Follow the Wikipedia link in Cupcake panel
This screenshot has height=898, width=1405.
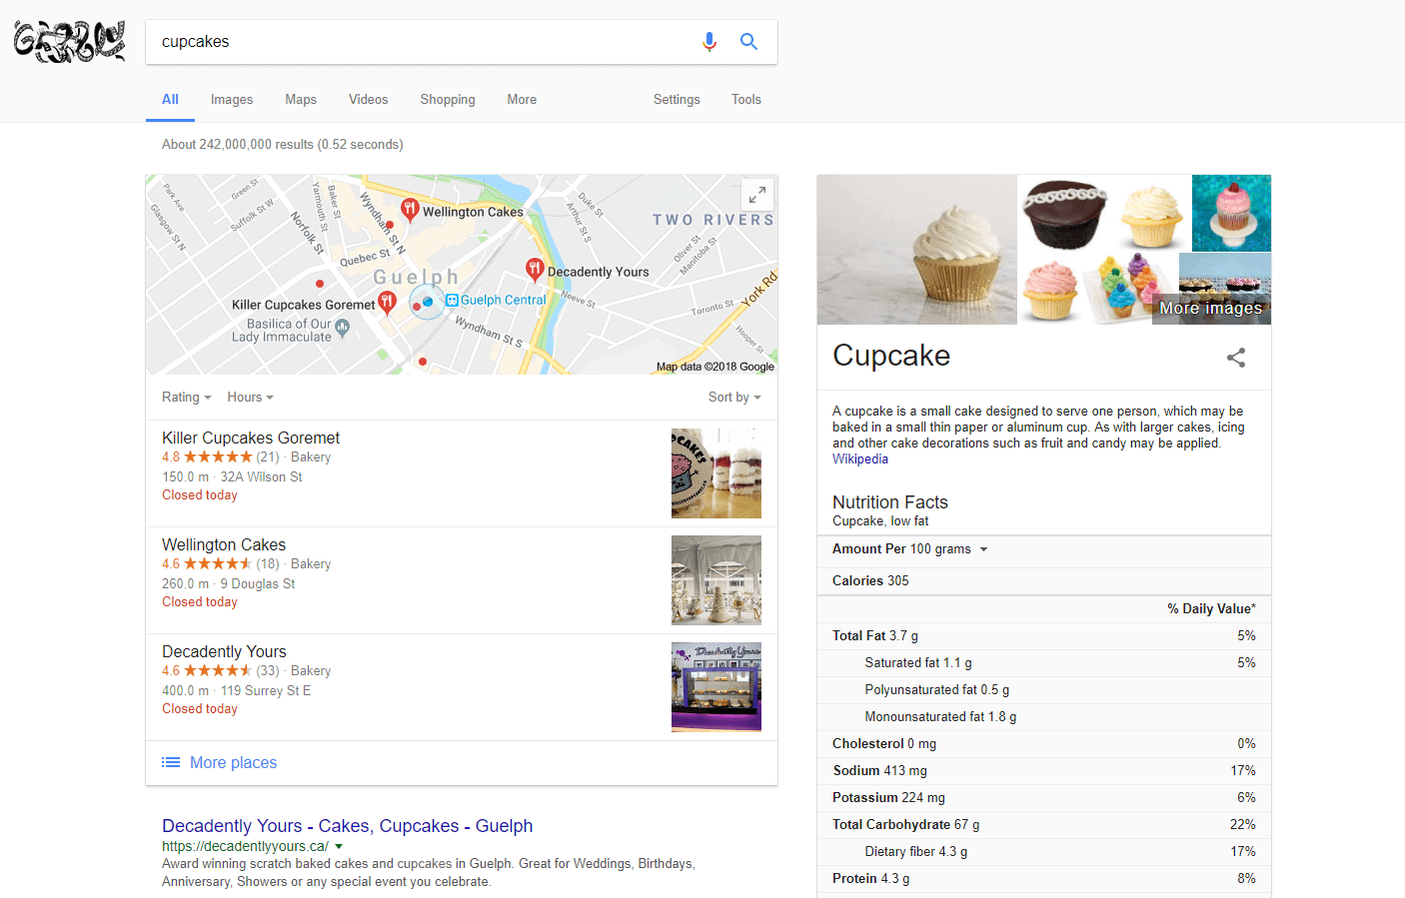tap(860, 459)
